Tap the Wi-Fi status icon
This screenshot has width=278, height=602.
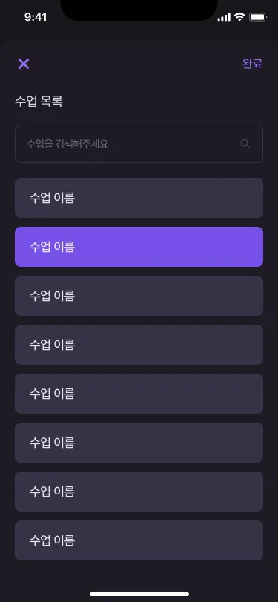239,17
